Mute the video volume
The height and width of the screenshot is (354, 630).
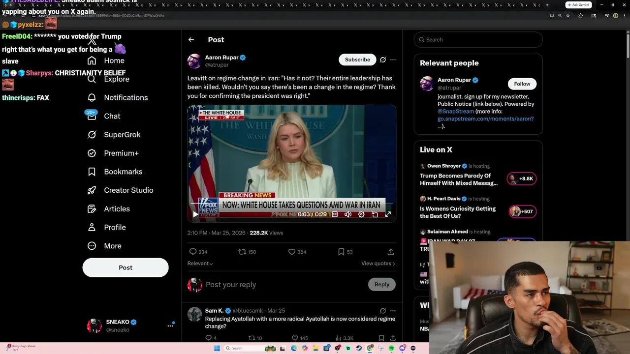pos(348,214)
